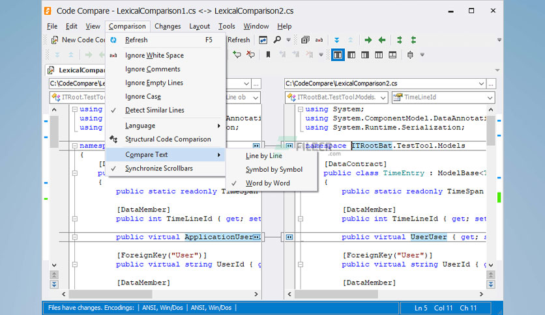Click Refresh button in toolbar

tap(239, 40)
